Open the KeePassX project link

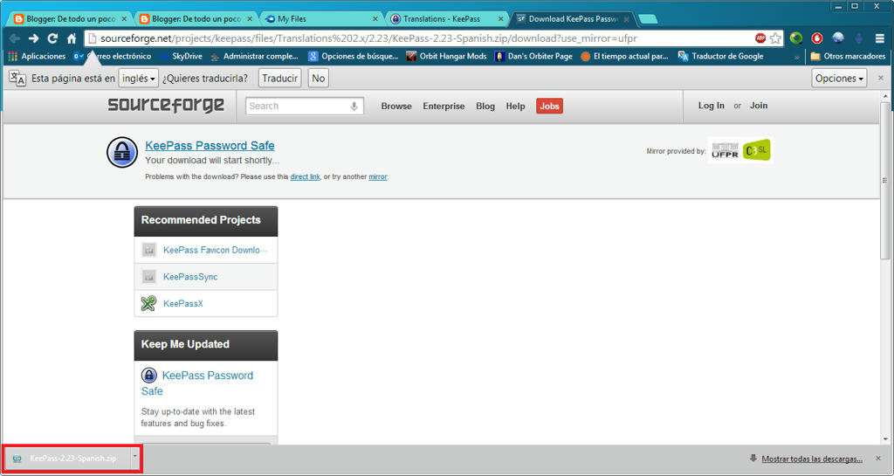[x=183, y=303]
